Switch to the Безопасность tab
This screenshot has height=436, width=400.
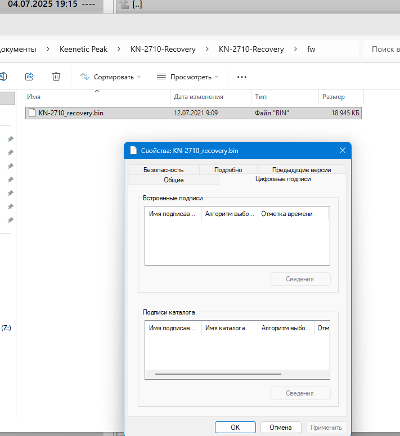click(163, 169)
